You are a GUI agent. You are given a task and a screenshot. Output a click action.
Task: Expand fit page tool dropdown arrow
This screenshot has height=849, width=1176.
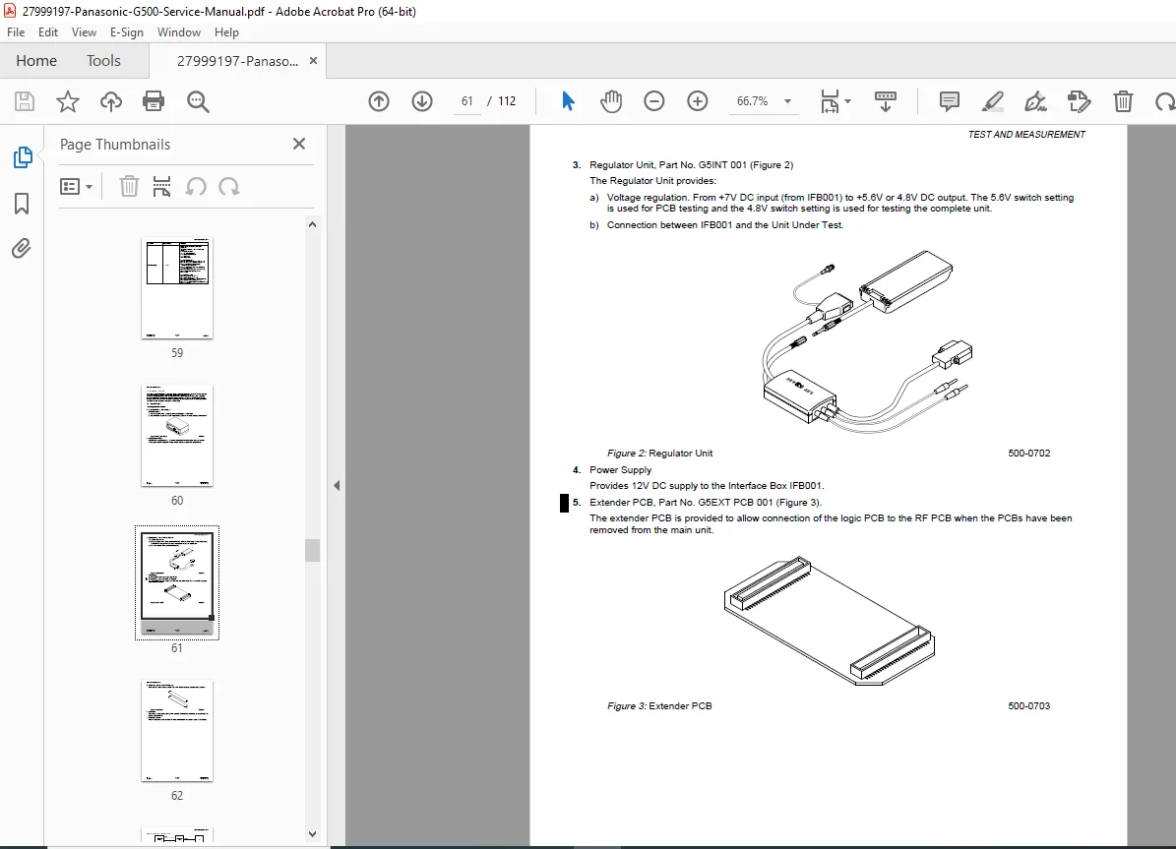[848, 101]
